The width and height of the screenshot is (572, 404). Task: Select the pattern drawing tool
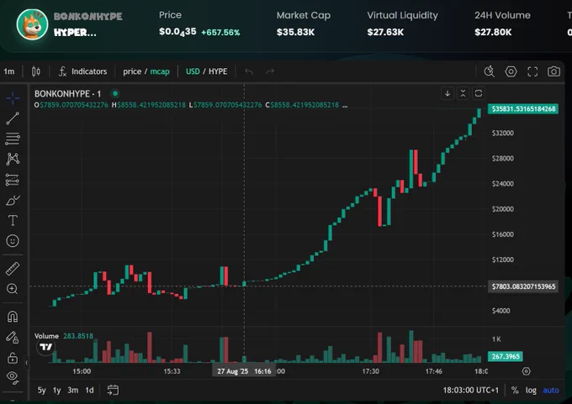(13, 159)
